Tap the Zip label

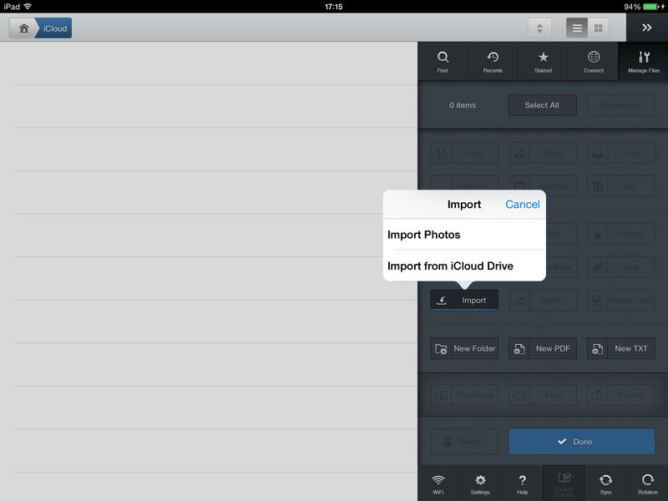click(x=631, y=186)
